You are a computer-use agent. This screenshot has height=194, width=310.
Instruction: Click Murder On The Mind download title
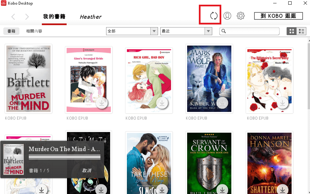click(64, 149)
